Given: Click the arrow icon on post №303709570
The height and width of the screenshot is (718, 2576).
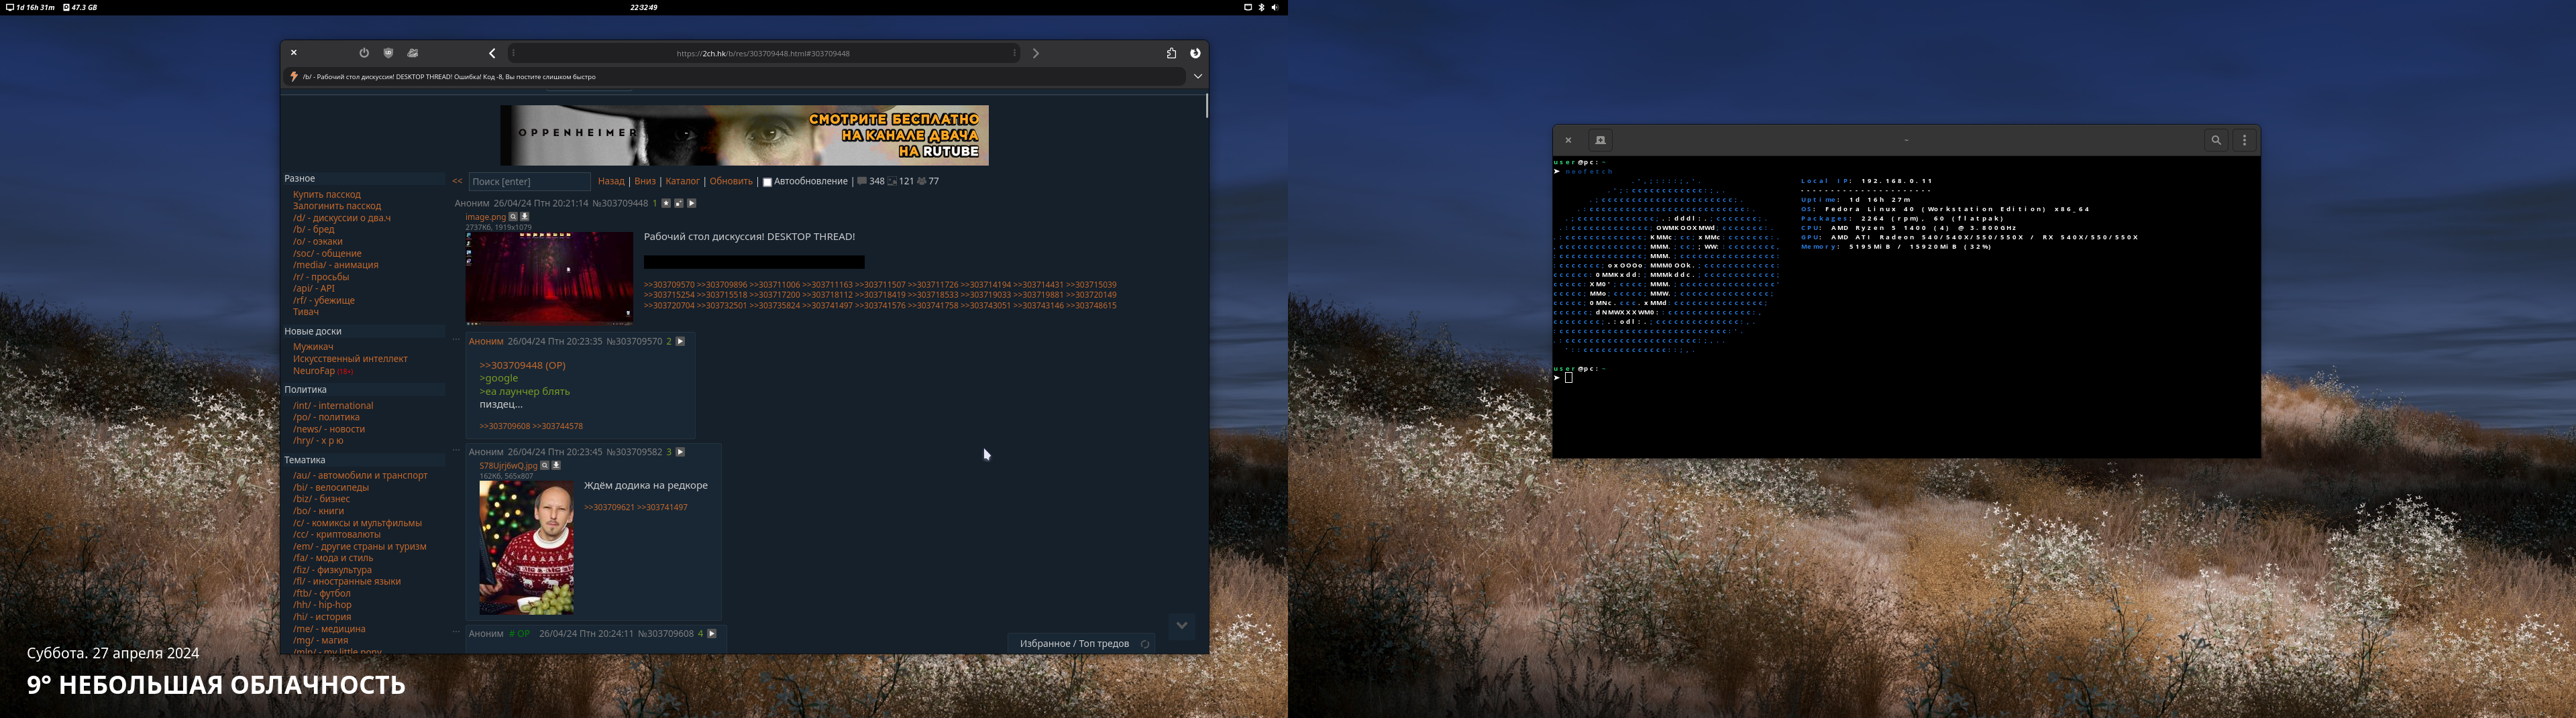Looking at the screenshot, I should (x=680, y=341).
